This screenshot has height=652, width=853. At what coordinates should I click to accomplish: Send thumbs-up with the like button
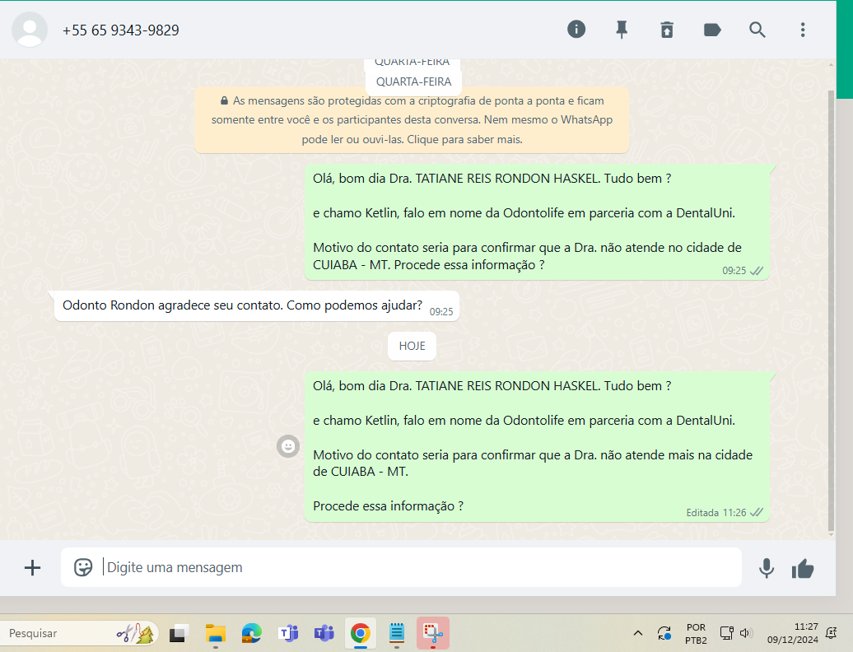click(803, 569)
